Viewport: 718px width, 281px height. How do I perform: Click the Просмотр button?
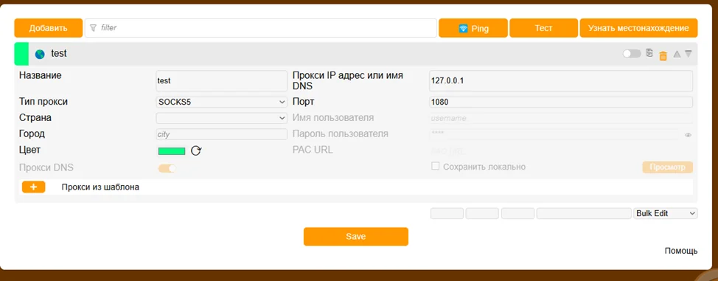click(668, 167)
